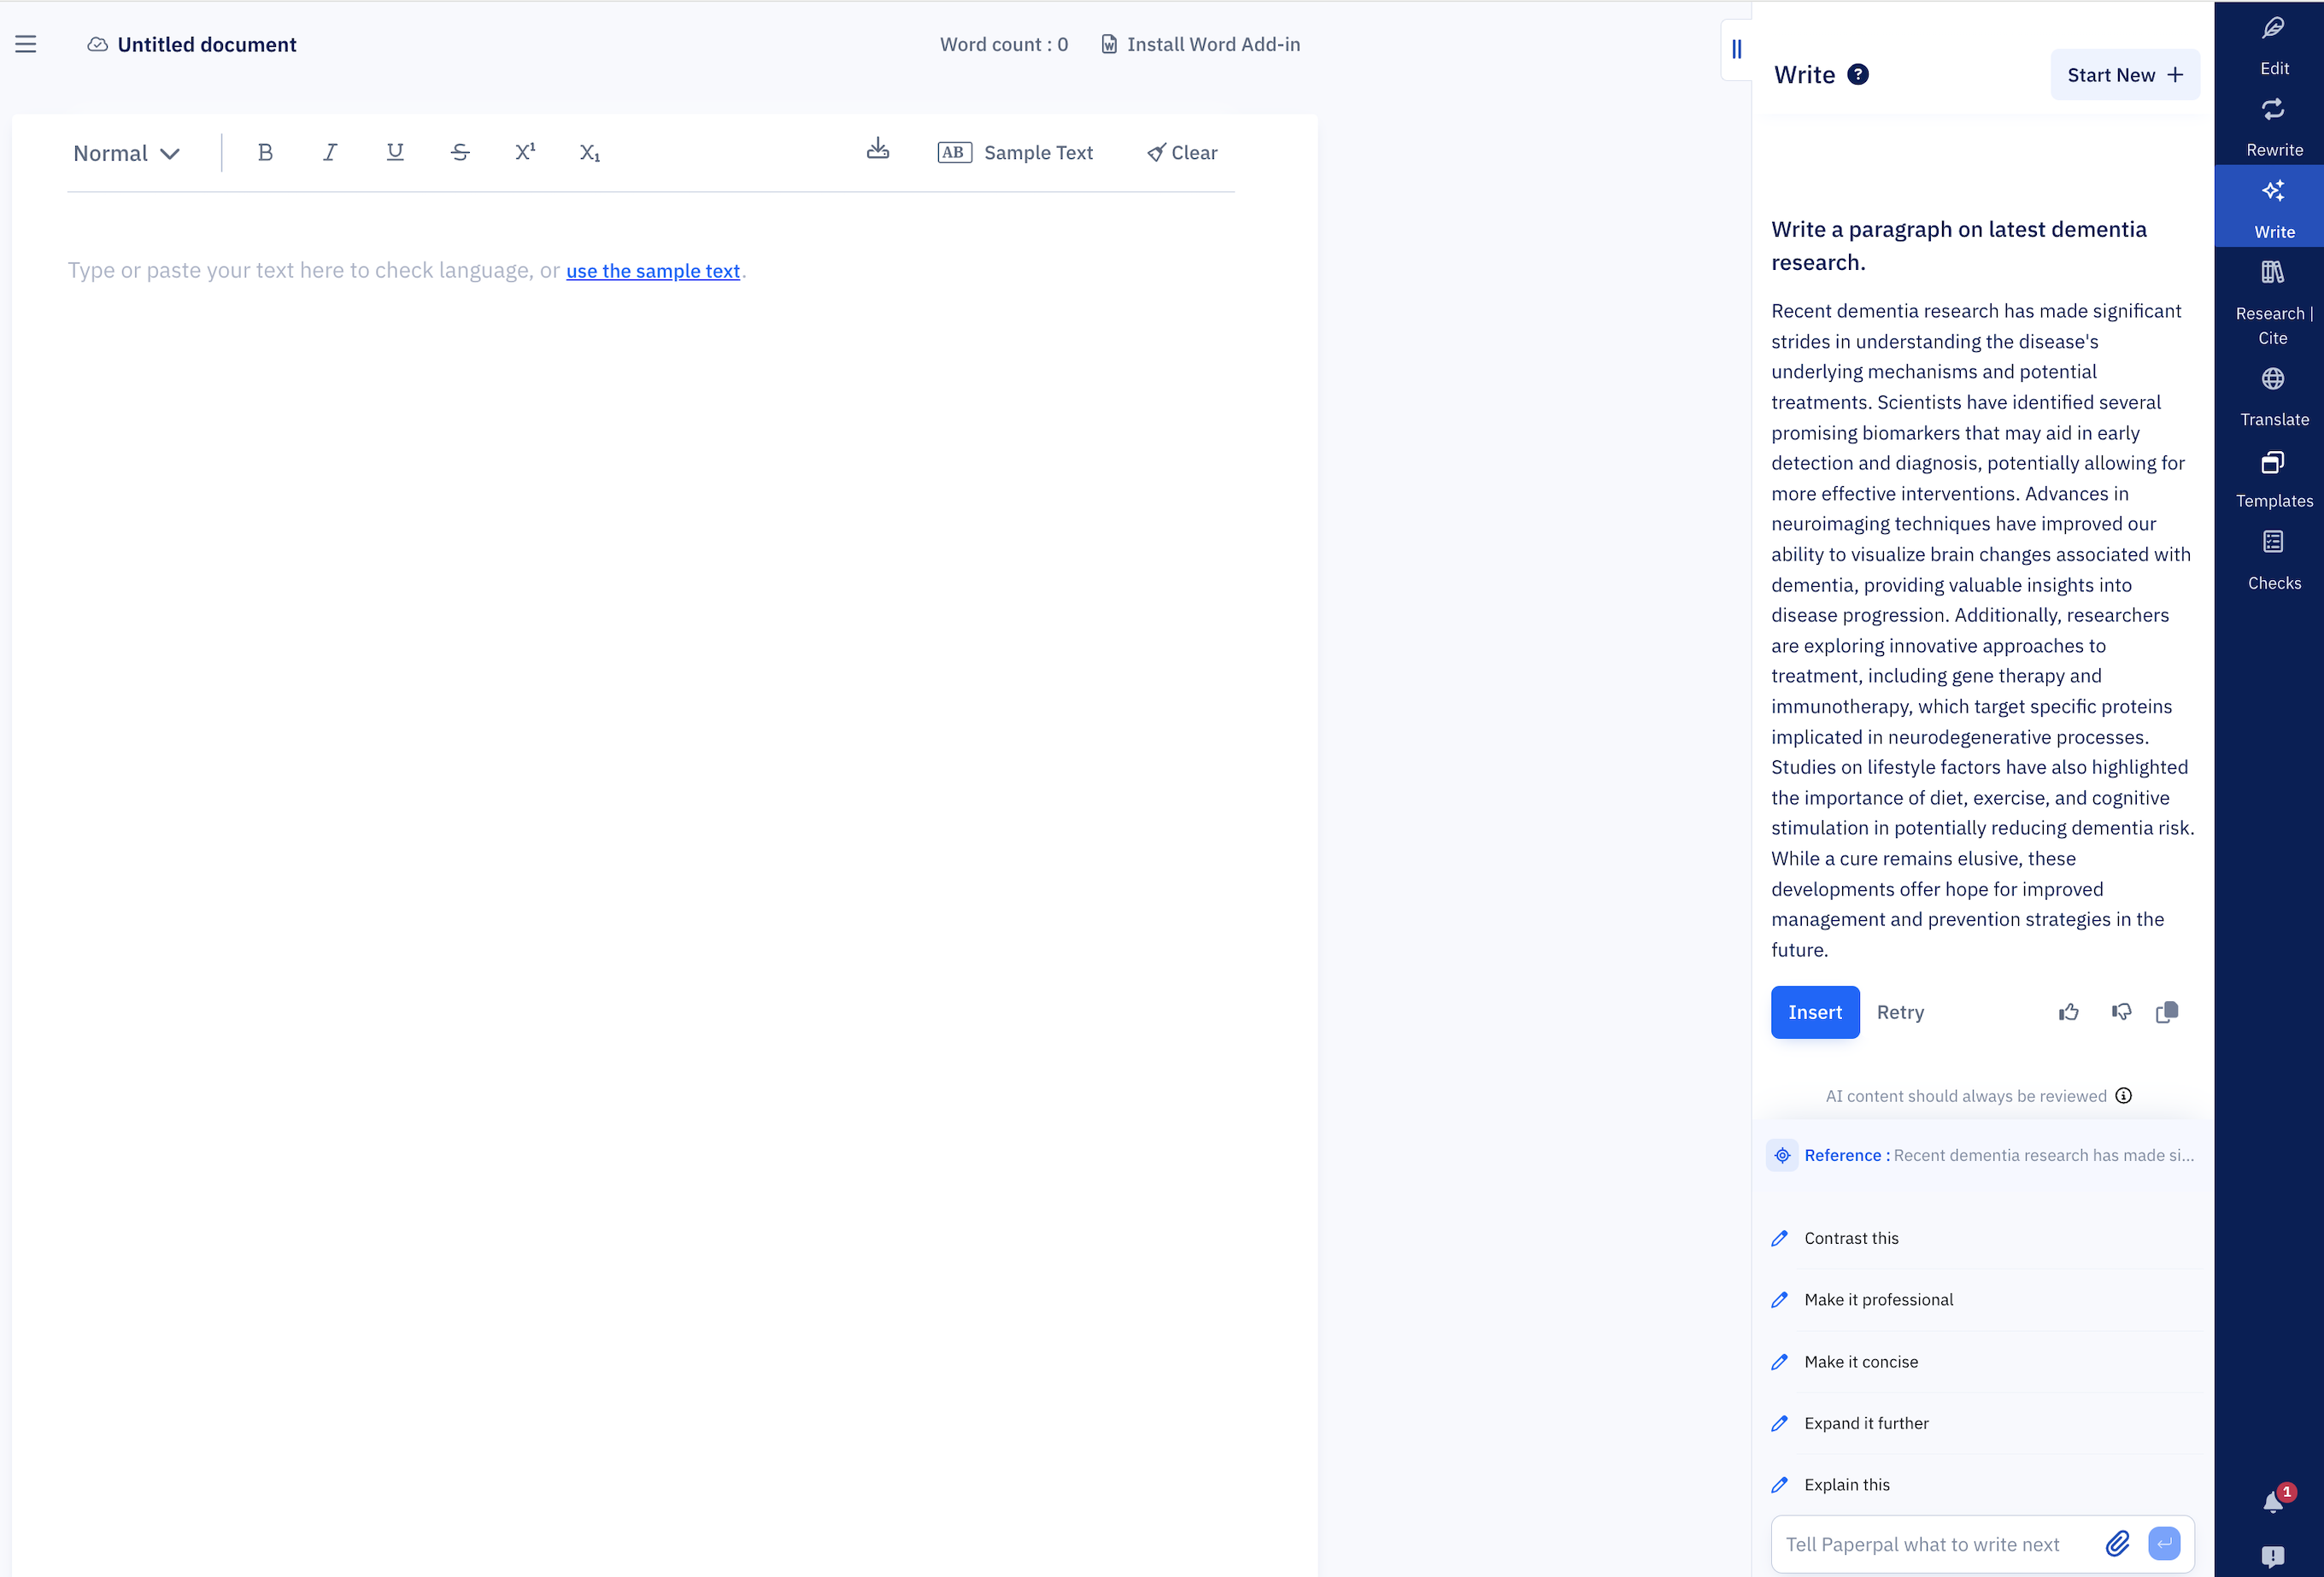
Task: Click the Start New button
Action: coord(2125,75)
